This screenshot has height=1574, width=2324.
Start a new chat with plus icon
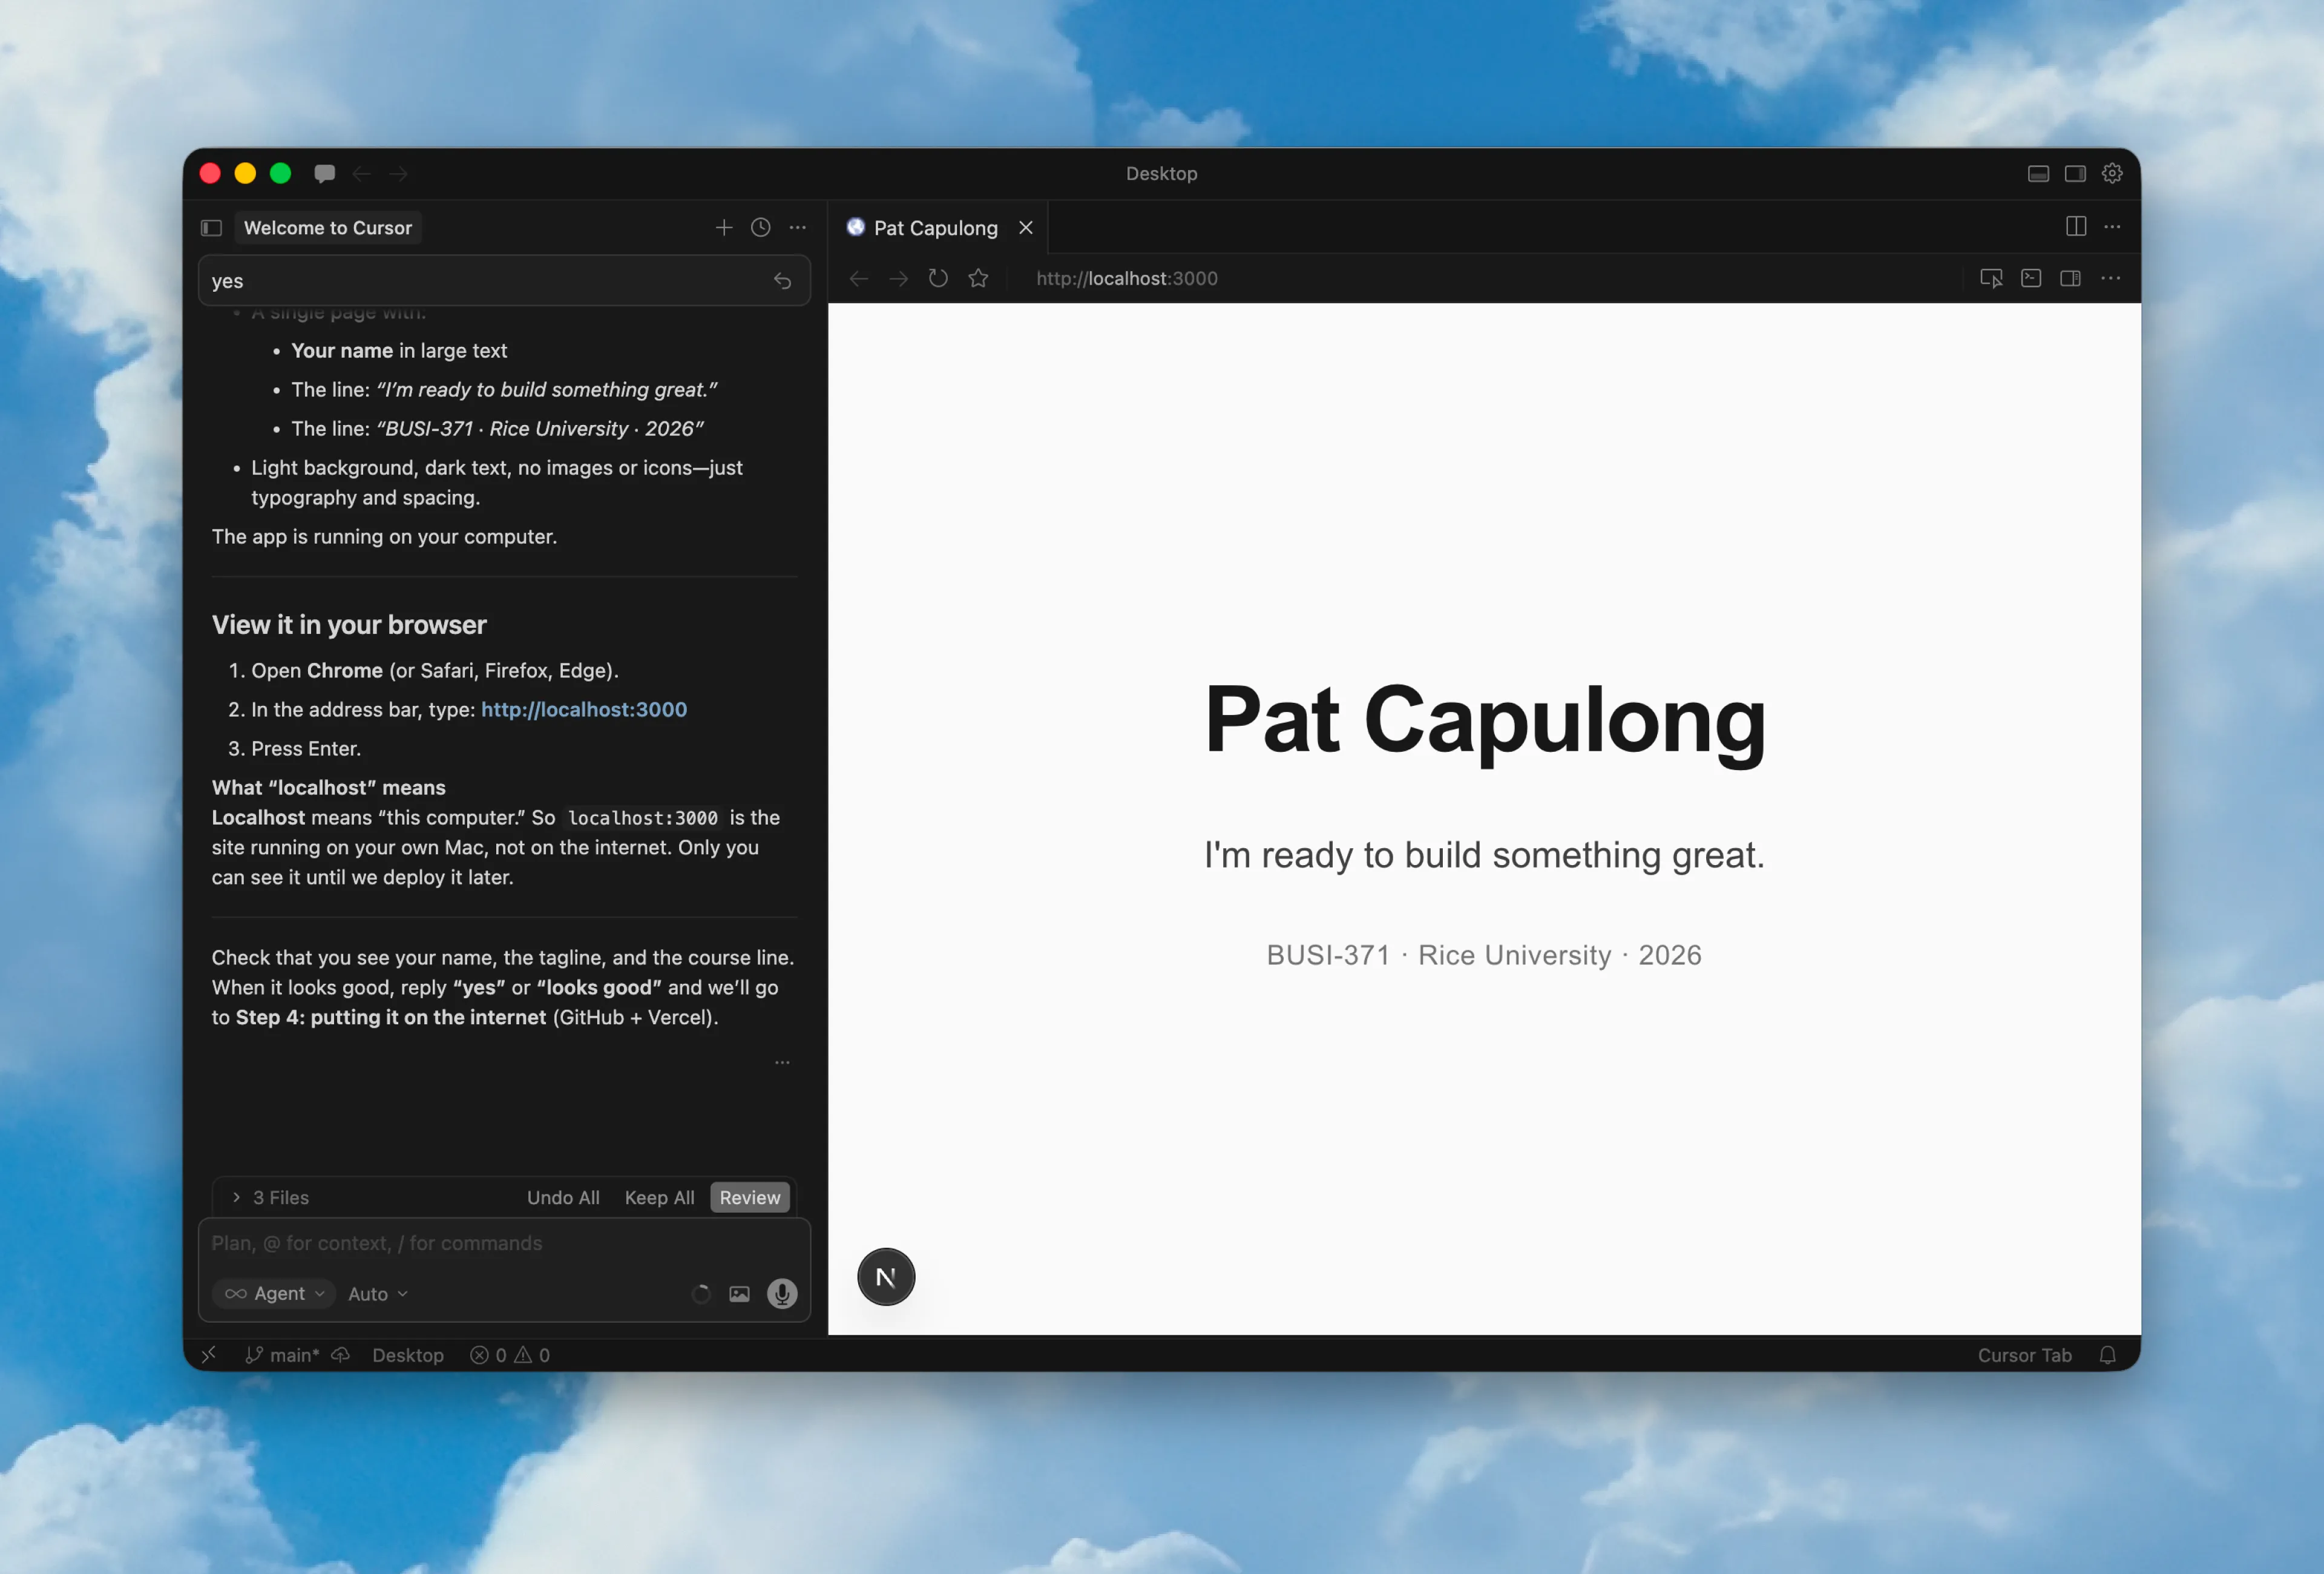point(724,228)
